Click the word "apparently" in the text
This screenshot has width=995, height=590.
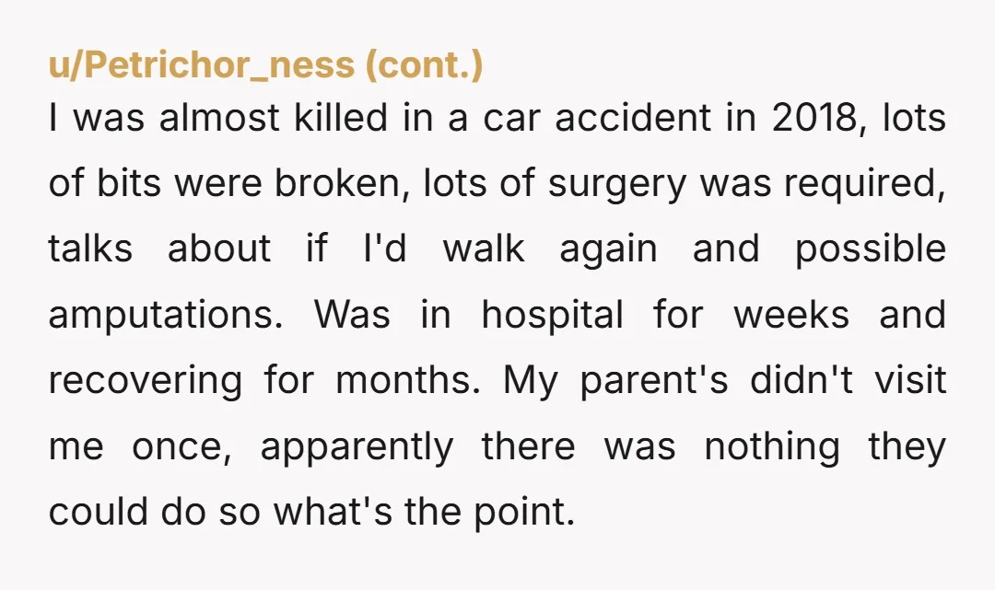[357, 447]
